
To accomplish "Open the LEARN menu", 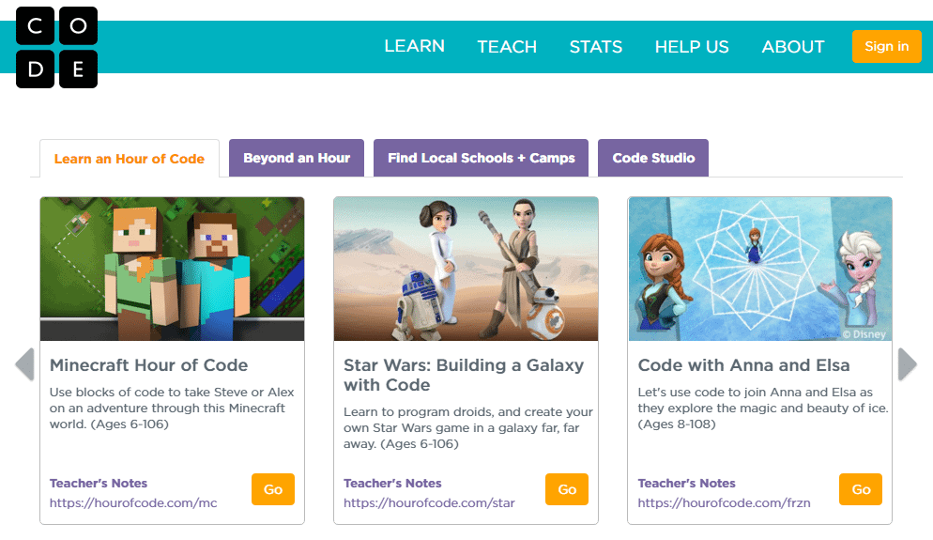I will pos(414,46).
